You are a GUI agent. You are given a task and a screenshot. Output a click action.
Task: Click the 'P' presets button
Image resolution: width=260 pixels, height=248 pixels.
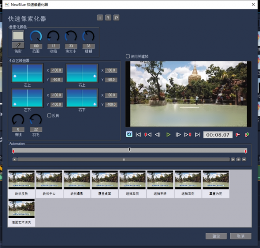pyautogui.click(x=116, y=18)
